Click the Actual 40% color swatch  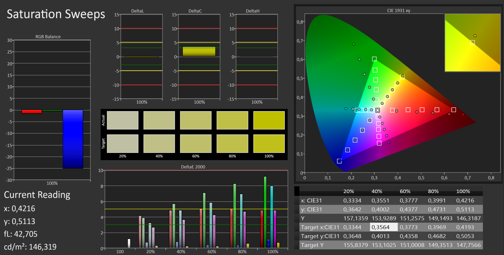tap(159, 120)
